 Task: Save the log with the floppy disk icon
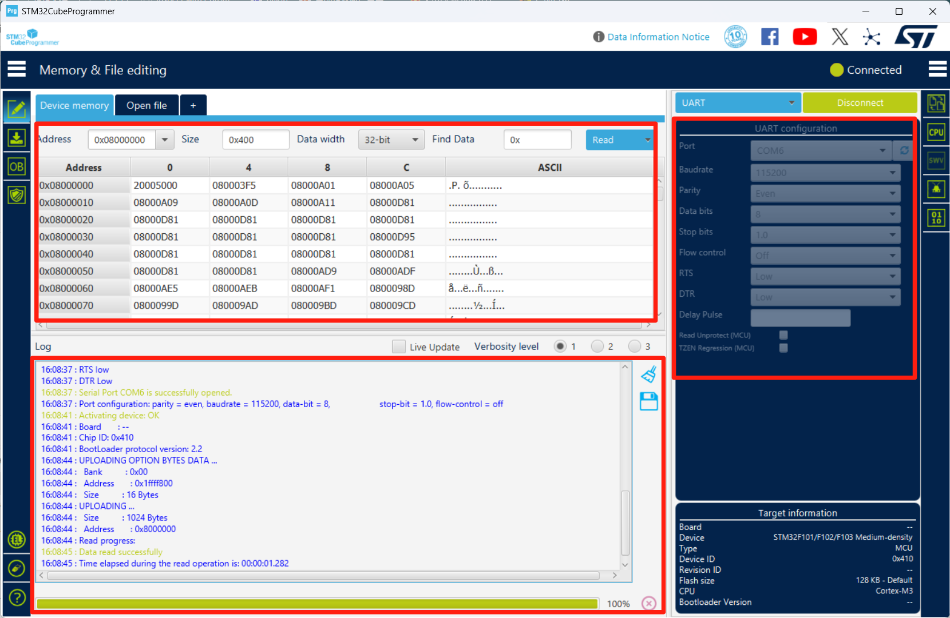coord(648,401)
